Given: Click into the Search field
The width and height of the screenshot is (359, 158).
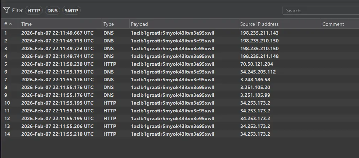Looking at the screenshot, I should (320, 11).
